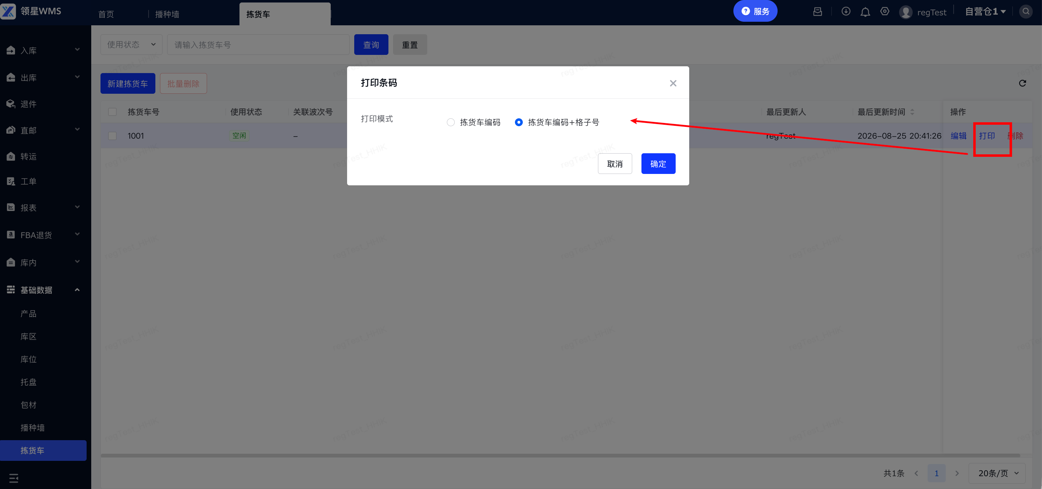Screen dimensions: 1042x489
Task: Tick the checkbox for row 1001
Action: click(113, 136)
